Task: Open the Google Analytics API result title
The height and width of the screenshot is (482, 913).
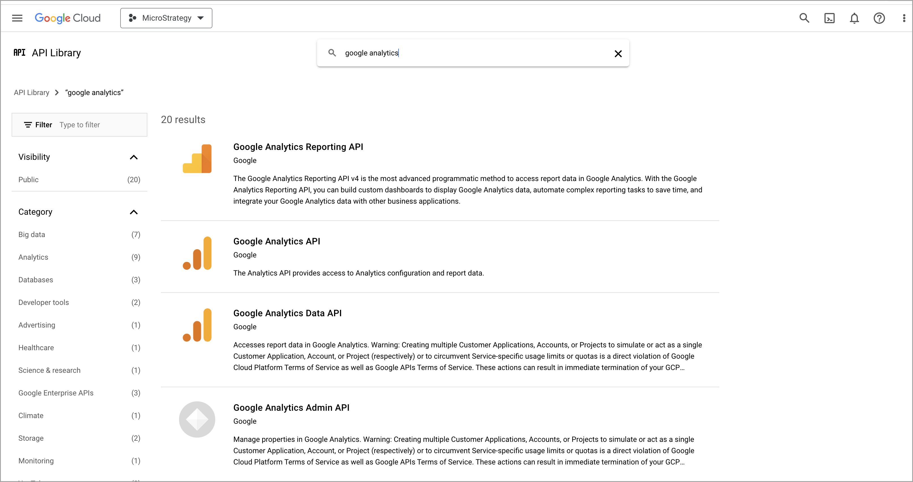Action: (276, 241)
